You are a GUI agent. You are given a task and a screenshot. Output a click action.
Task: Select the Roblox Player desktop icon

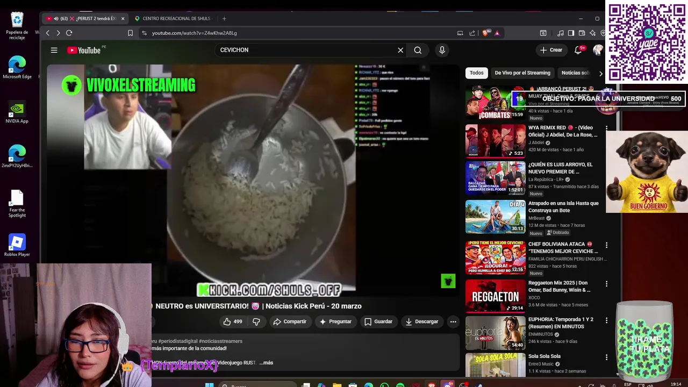pos(17,245)
